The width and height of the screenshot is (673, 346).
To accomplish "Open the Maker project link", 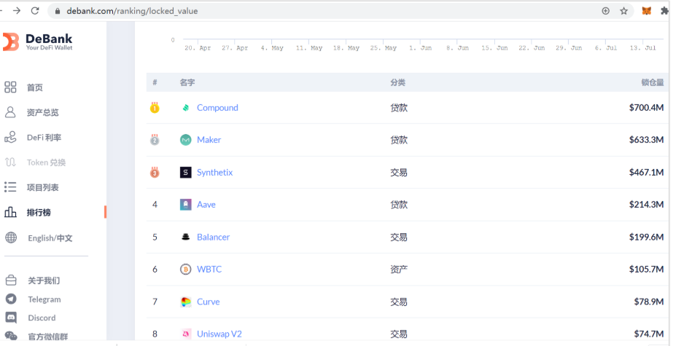I will 209,140.
